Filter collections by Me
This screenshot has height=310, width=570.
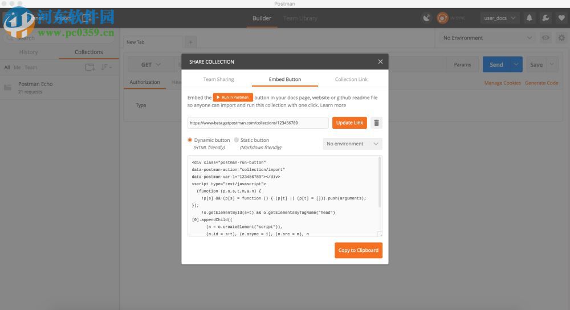17,67
